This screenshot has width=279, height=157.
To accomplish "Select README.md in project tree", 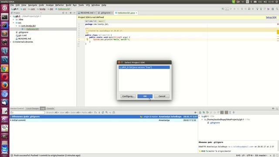I will [24, 39].
